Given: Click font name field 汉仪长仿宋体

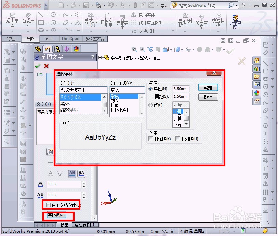Looking at the screenshot, I should (83, 90).
